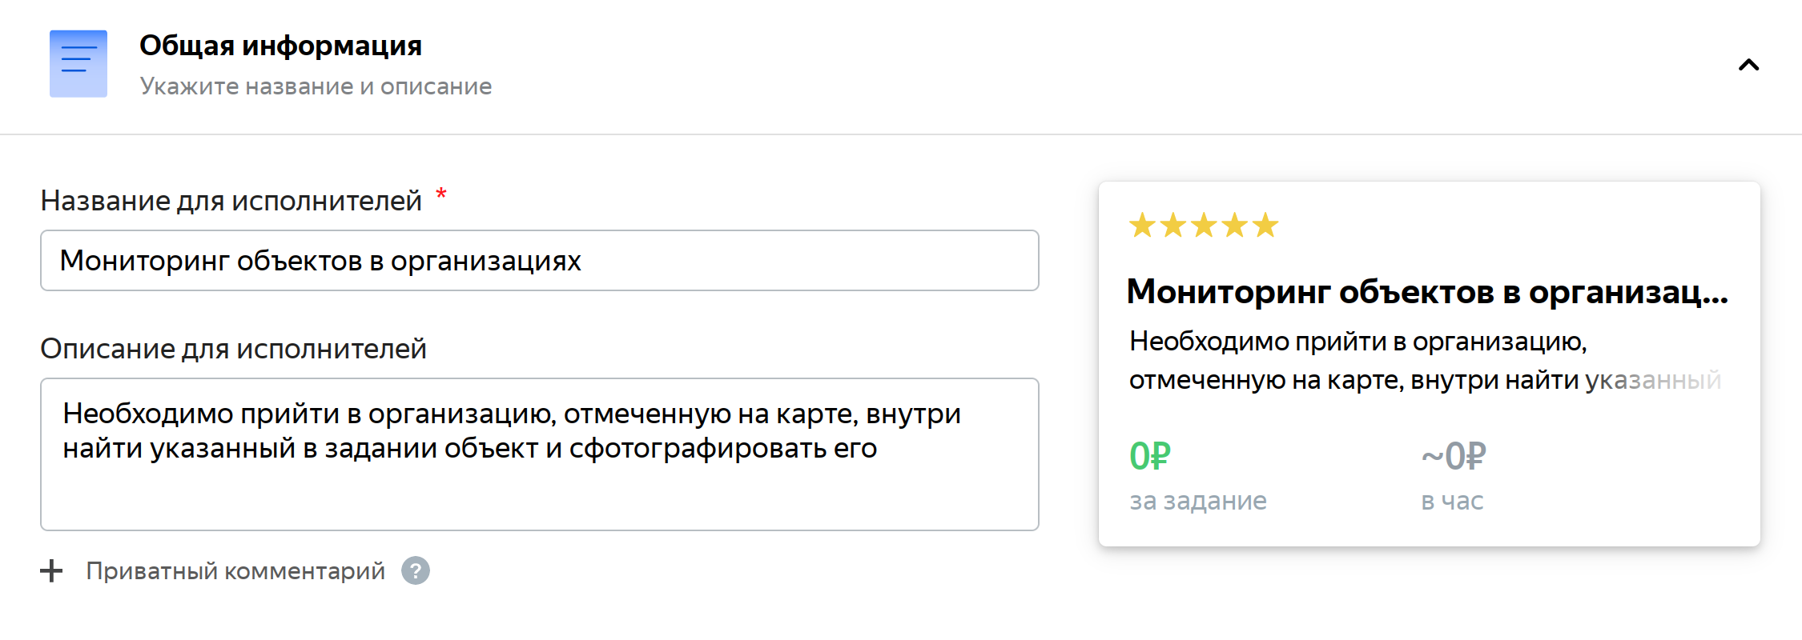
Task: Click the Описание для исполнителей label
Action: [x=233, y=349]
